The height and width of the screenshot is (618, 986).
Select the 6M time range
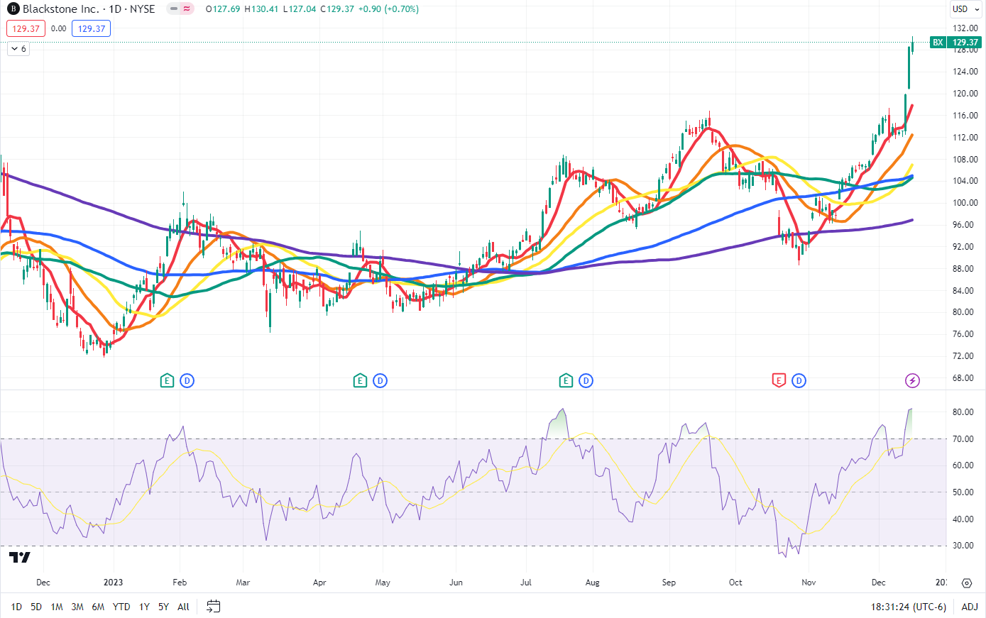tap(98, 607)
